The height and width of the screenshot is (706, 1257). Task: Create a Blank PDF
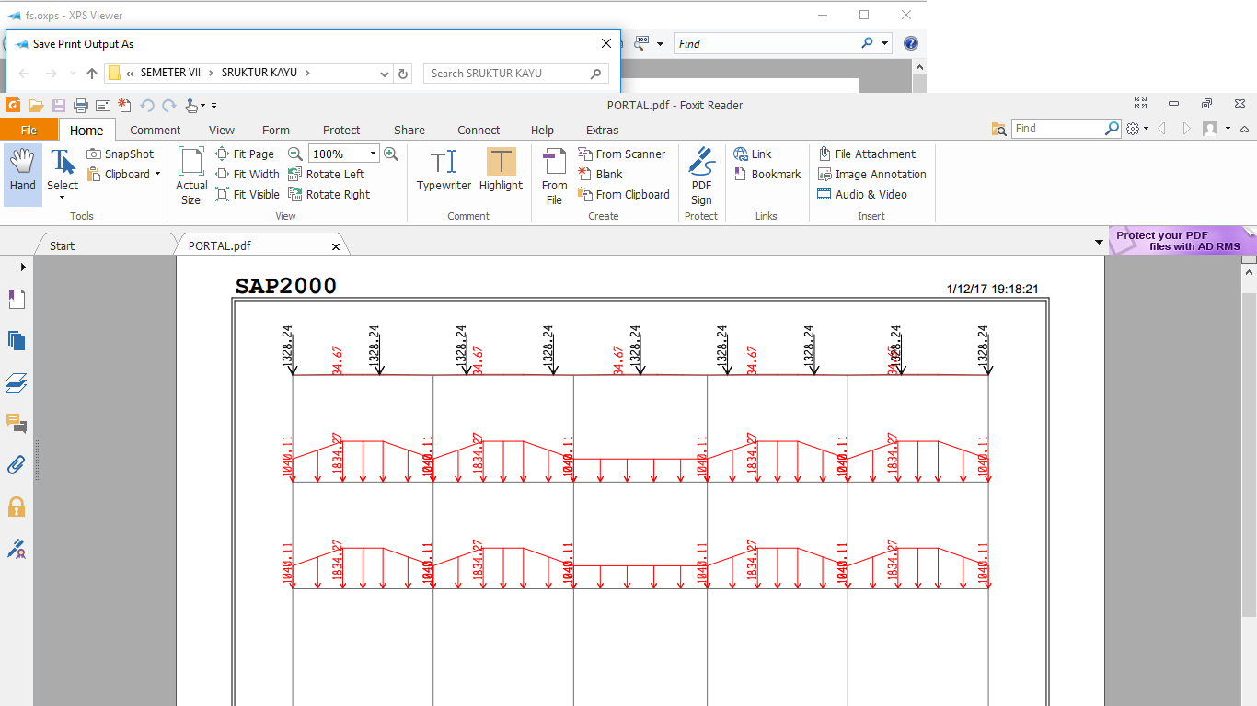point(600,175)
